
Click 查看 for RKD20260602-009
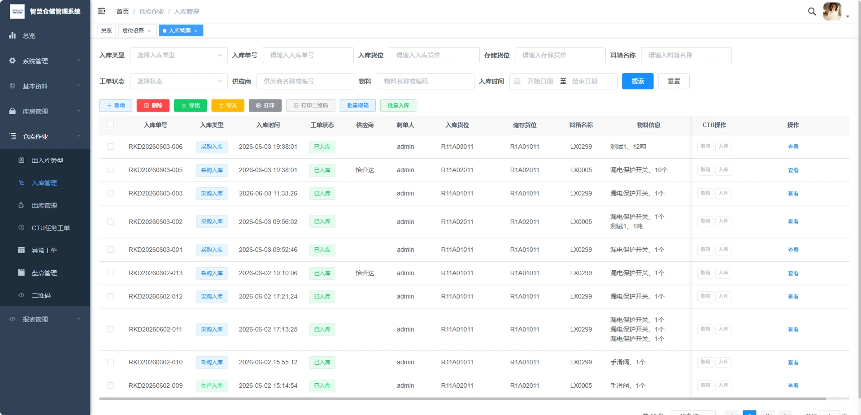793,385
